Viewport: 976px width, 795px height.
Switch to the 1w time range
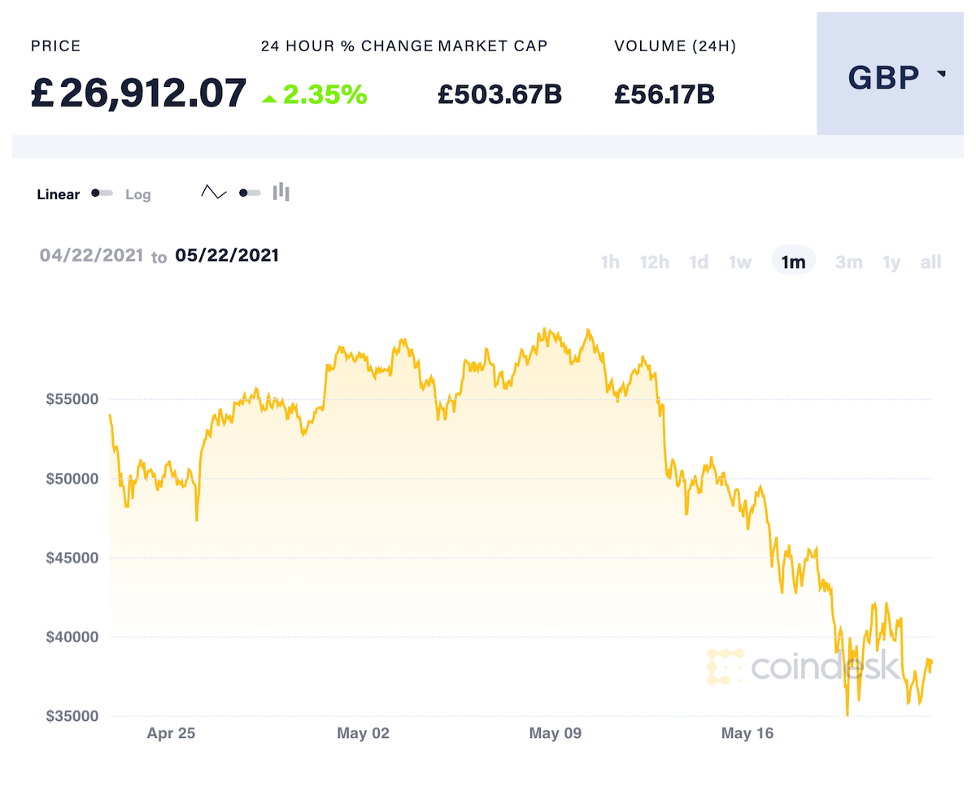[740, 262]
